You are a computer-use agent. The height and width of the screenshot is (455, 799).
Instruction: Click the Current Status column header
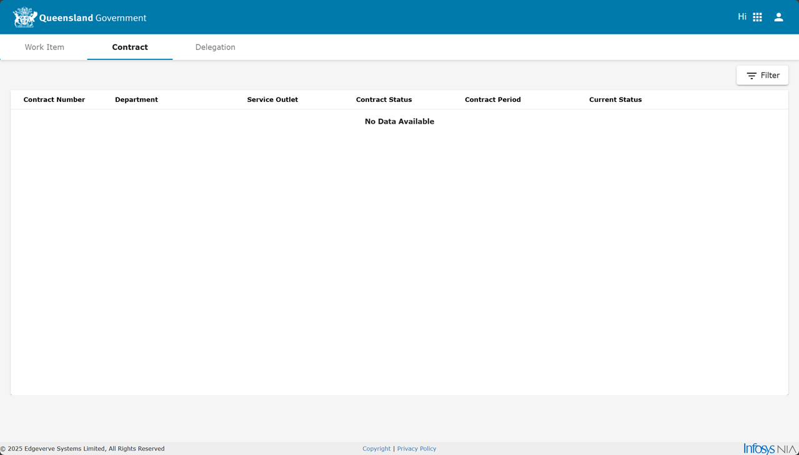tap(615, 100)
